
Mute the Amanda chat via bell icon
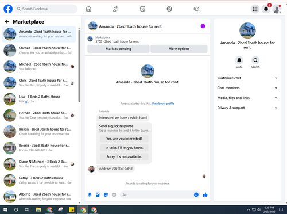click(x=239, y=60)
